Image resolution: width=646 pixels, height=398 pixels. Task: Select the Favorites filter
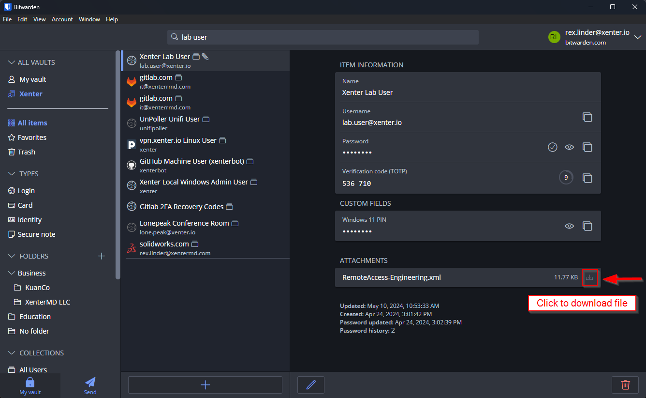pos(32,138)
